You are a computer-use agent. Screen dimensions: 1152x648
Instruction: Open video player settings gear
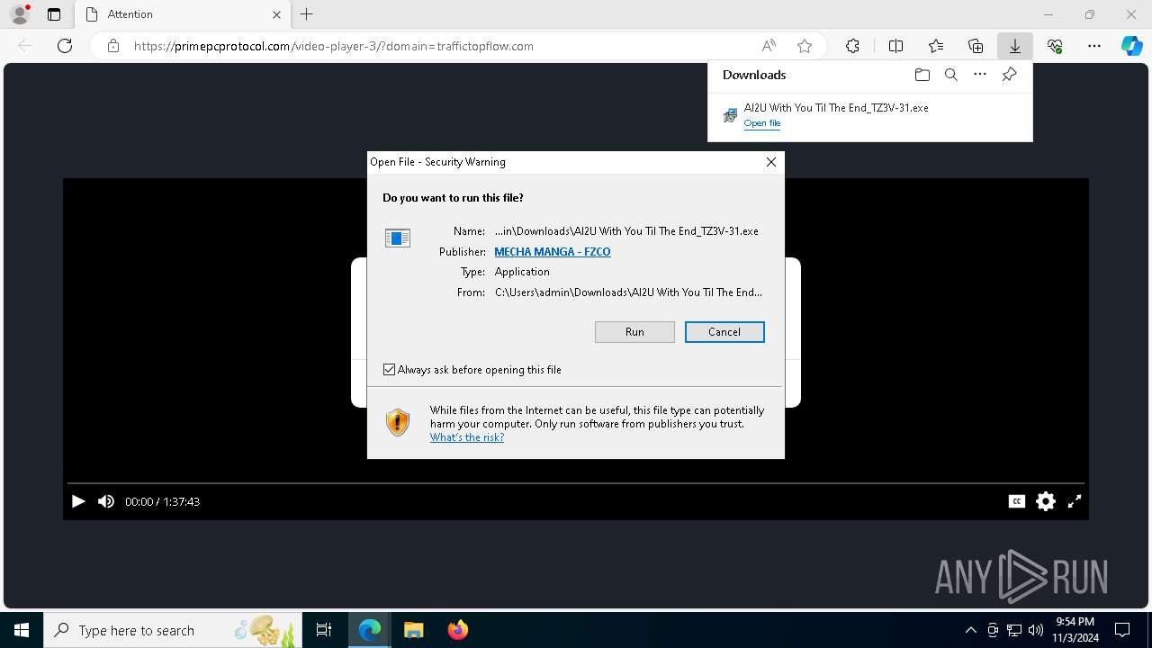[1046, 501]
